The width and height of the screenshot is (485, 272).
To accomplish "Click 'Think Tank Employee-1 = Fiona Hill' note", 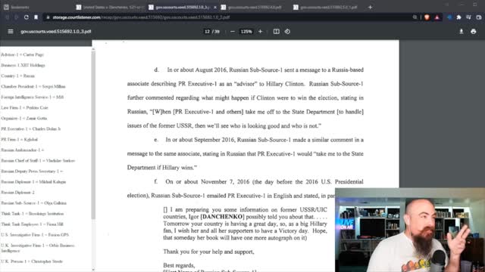I will pos(32,224).
